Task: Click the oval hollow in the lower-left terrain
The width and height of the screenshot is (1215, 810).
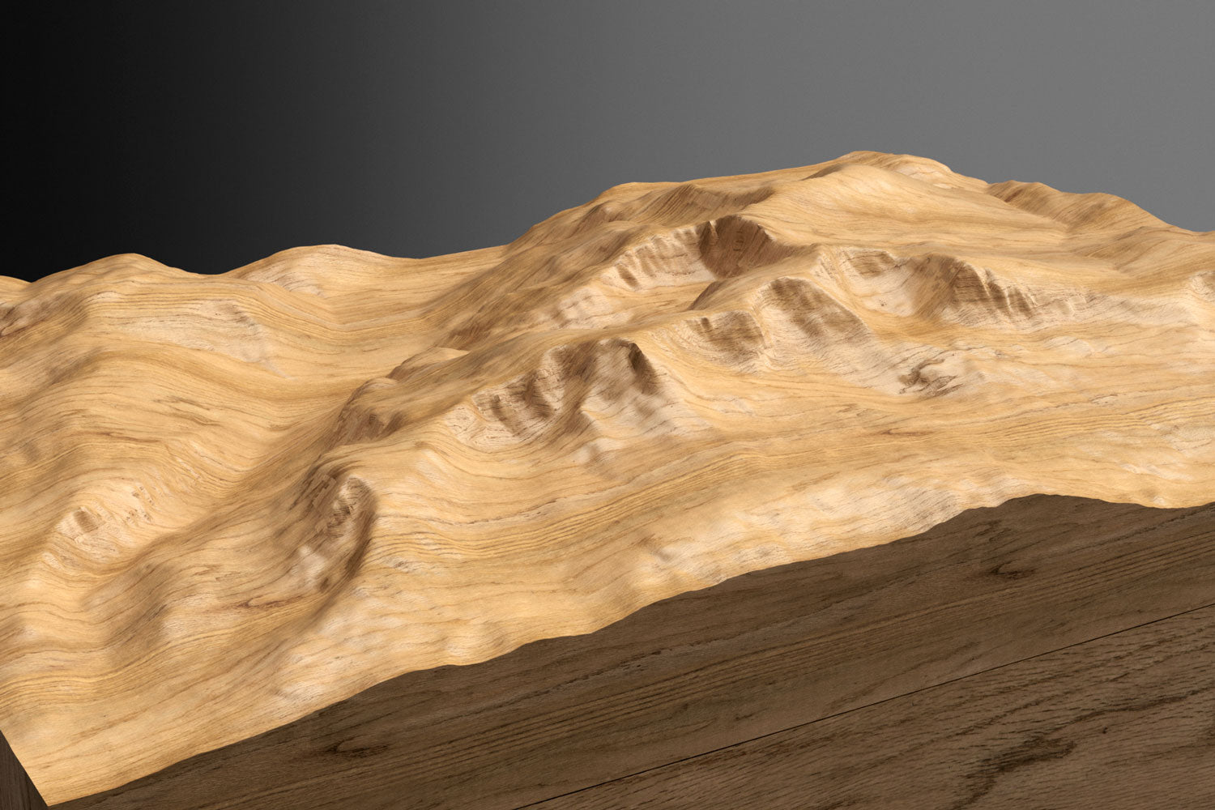Action: [344, 518]
